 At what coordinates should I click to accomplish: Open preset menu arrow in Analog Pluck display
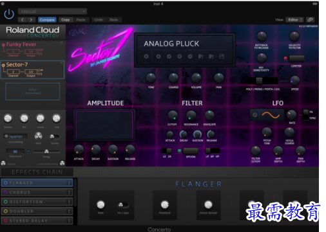[x=146, y=57]
